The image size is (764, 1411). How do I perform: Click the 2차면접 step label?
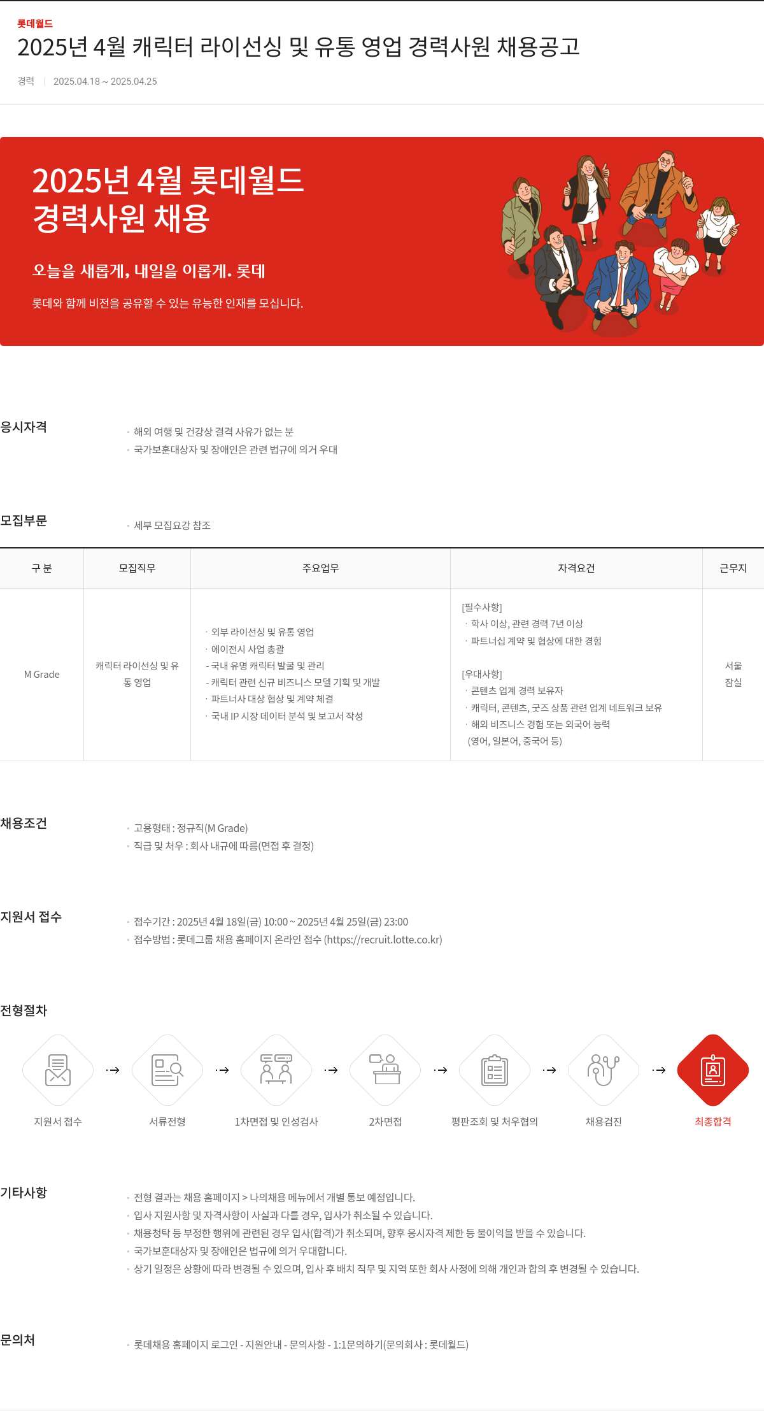click(385, 1122)
